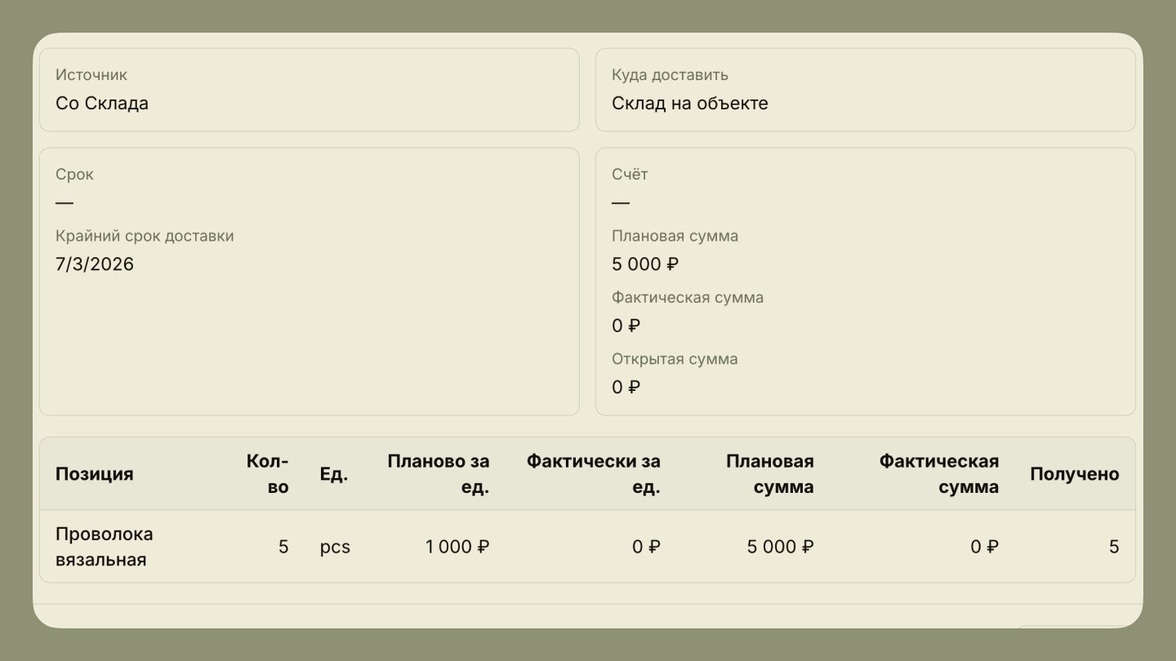Click the 'Позиция' column header
1176x661 pixels.
click(x=94, y=474)
